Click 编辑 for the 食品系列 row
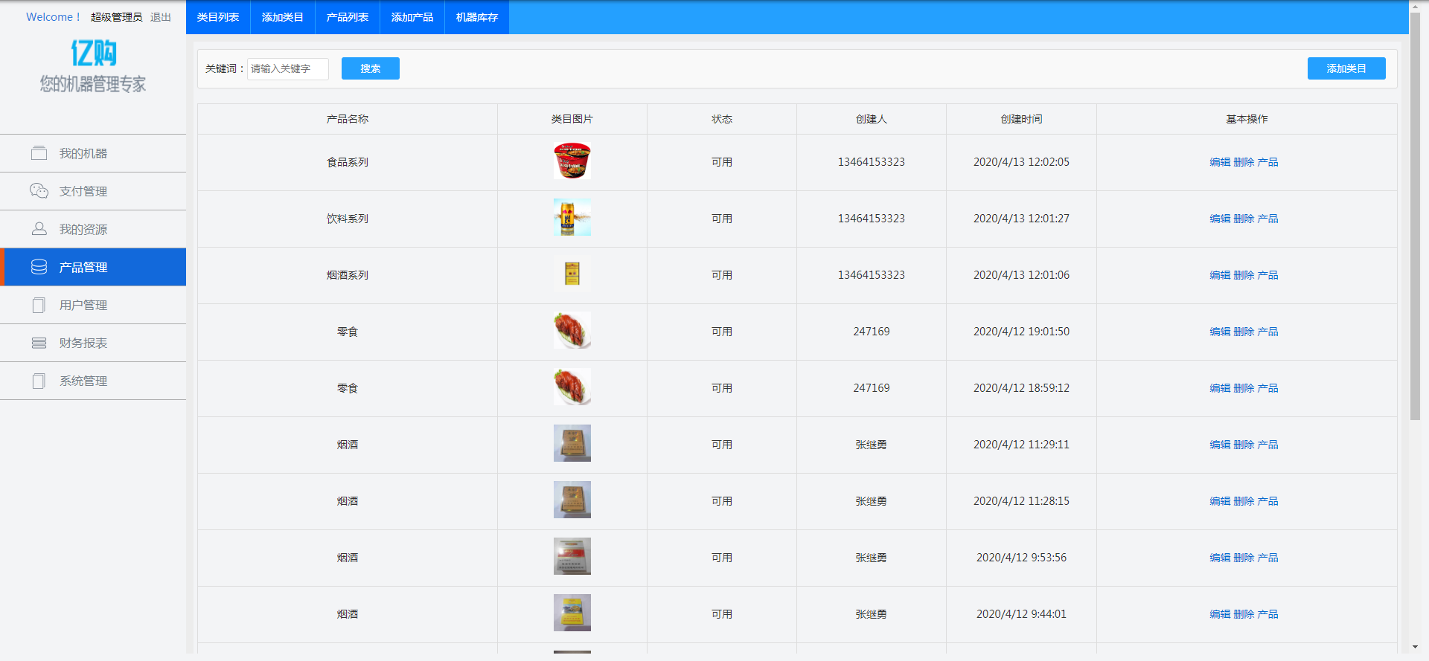 (1219, 162)
